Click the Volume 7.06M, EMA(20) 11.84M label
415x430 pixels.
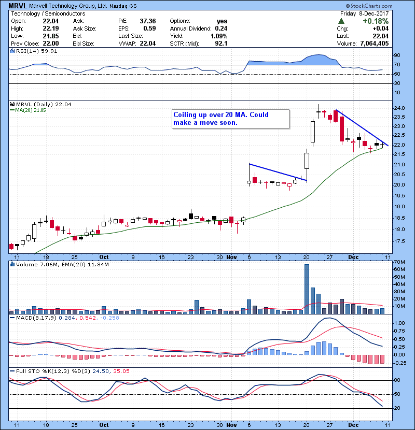[x=62, y=265]
